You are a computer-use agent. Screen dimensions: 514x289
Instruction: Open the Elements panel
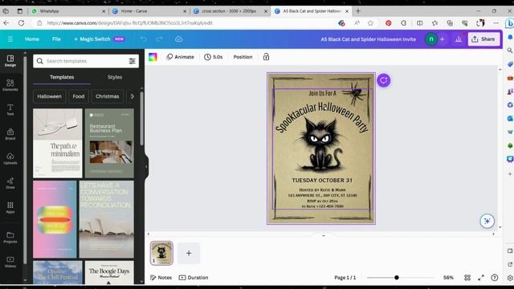tap(10, 85)
